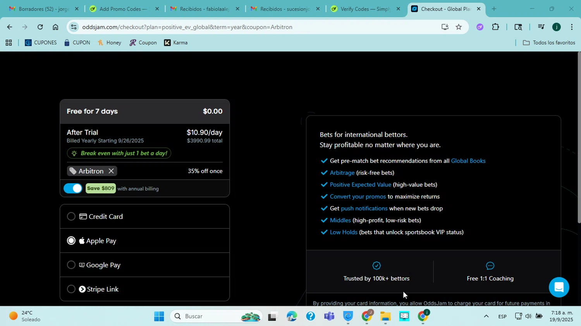Viewport: 581px width, 326px height.
Task: Close the Checkout - Global Plan tab
Action: [478, 9]
